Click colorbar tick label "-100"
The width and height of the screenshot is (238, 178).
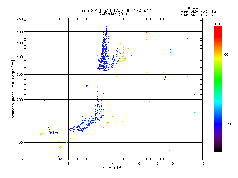226,124
